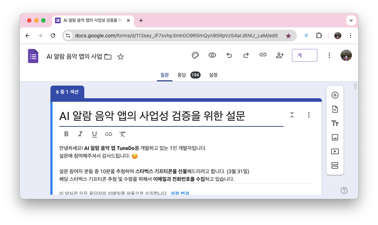The image size is (378, 225).
Task: Select the AI 알람 음악 앱 browser tab
Action: 93,20
